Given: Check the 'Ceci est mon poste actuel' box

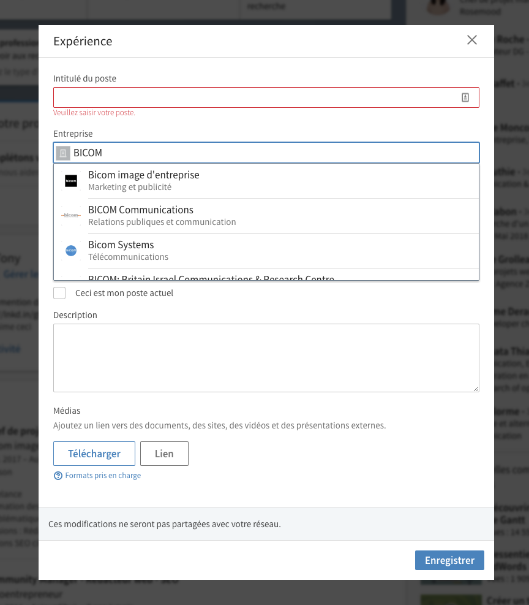Looking at the screenshot, I should tap(59, 293).
